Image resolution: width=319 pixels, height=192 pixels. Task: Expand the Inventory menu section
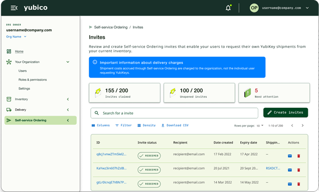(x=68, y=99)
